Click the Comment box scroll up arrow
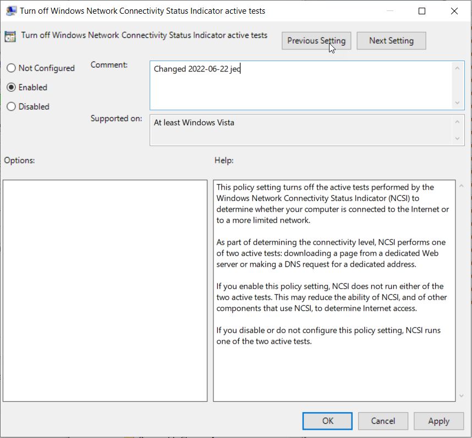The width and height of the screenshot is (472, 438). pyautogui.click(x=457, y=68)
